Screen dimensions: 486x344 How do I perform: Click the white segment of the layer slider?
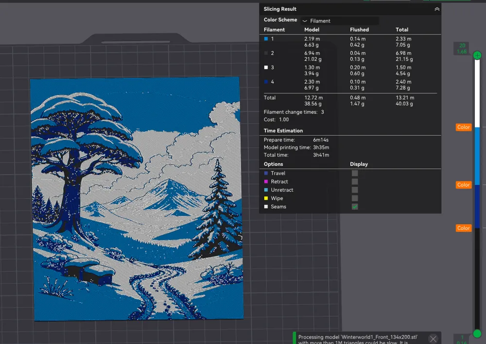click(477, 93)
